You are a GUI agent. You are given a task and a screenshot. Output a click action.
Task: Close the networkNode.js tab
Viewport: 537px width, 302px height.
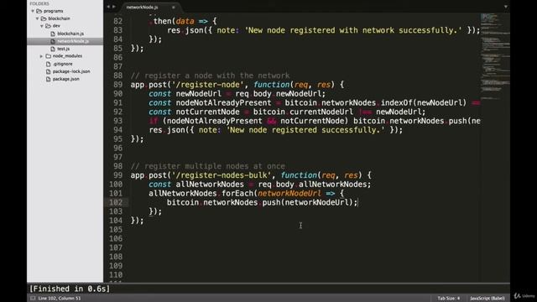coord(174,7)
